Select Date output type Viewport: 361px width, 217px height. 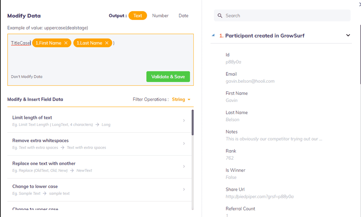click(183, 16)
